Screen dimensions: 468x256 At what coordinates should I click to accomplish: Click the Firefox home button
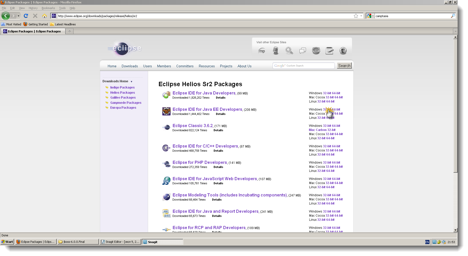(45, 16)
